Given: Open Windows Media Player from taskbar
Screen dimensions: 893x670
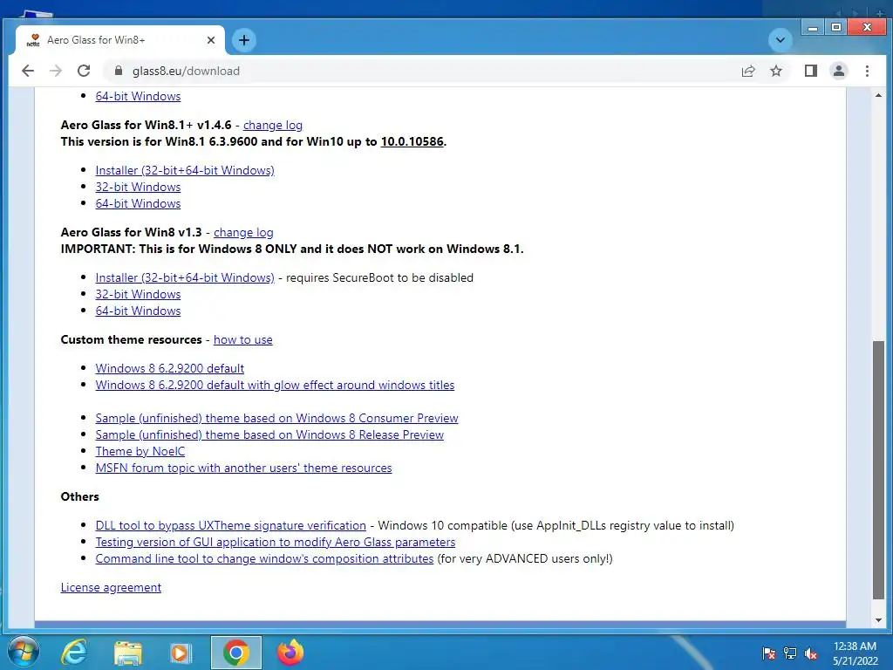Looking at the screenshot, I should tap(181, 653).
